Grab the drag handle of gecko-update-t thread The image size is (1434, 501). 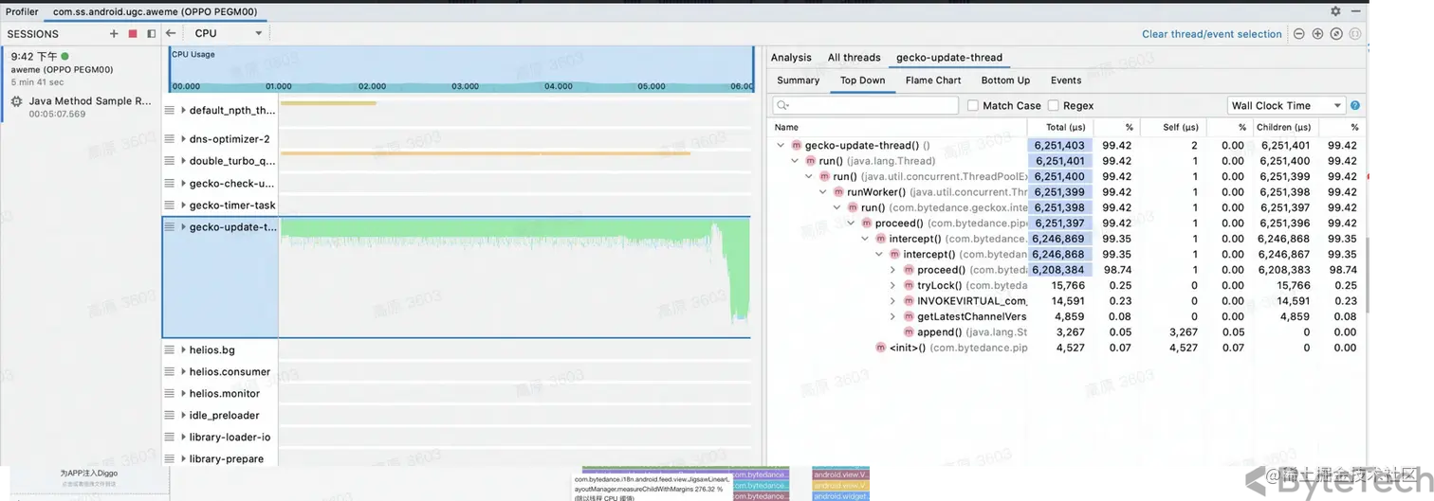170,227
